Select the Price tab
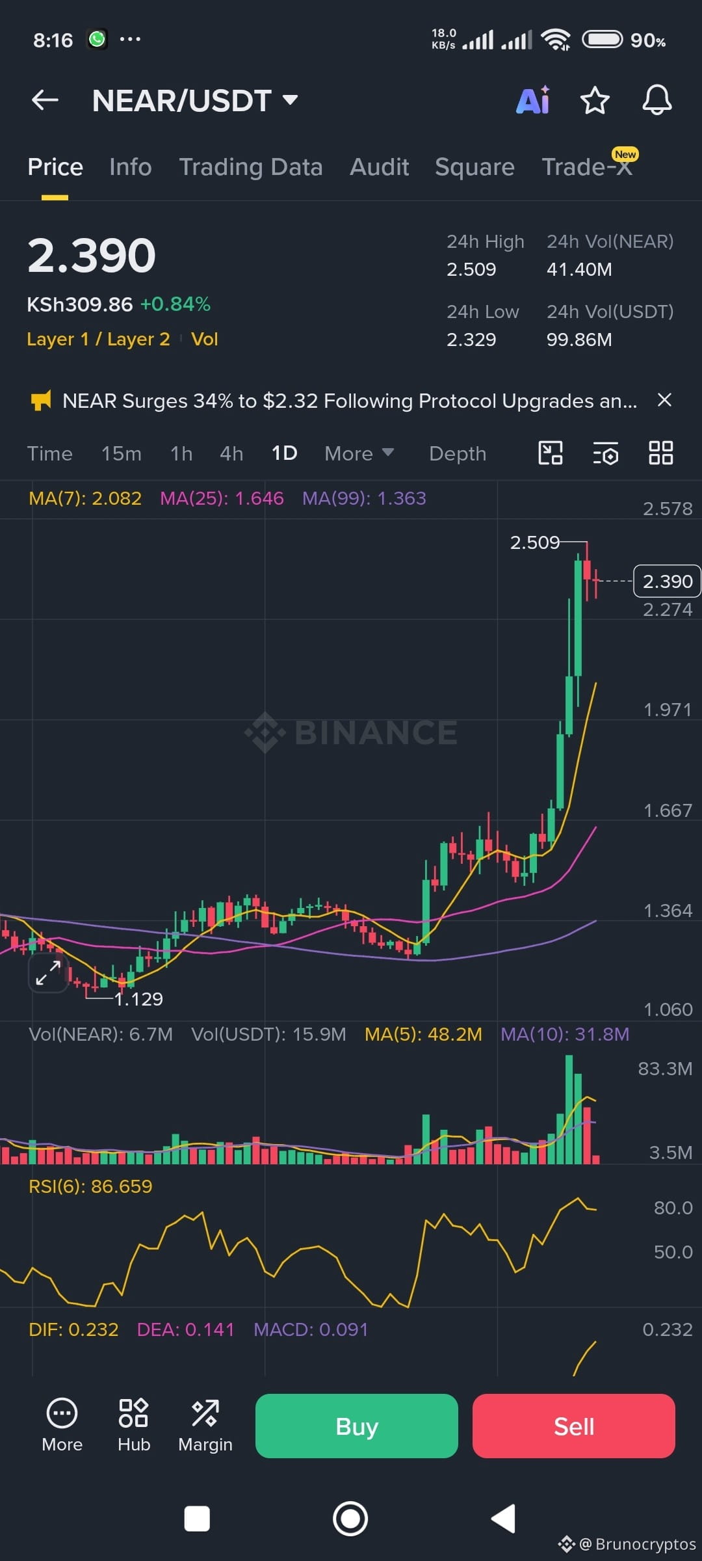 [x=55, y=167]
